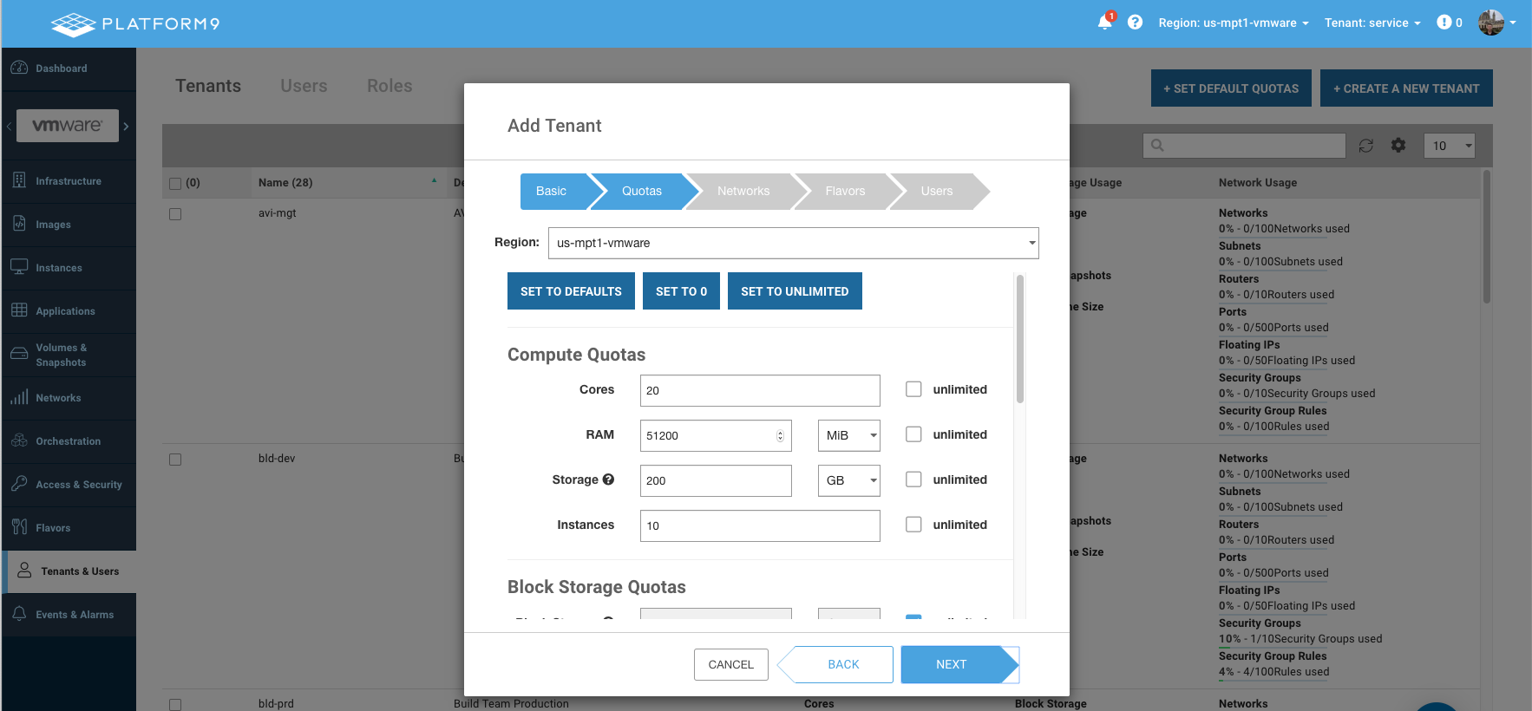Open the Storage unit GB dropdown

(848, 480)
